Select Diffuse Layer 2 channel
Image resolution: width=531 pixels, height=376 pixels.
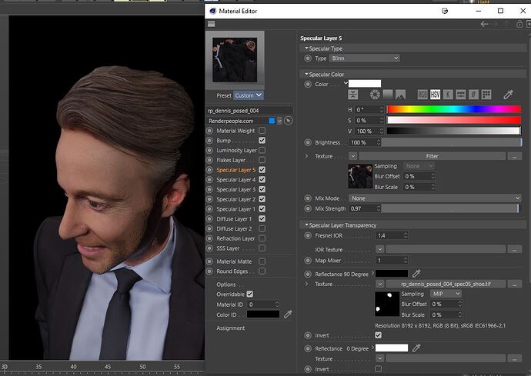coord(234,229)
